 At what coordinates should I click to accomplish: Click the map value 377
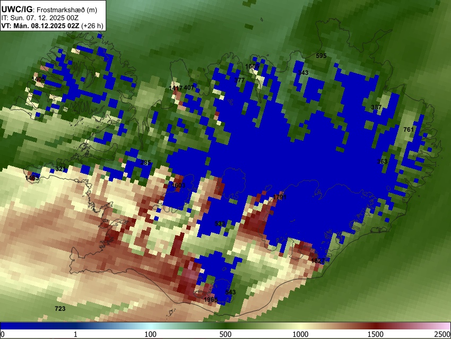pos(239,80)
